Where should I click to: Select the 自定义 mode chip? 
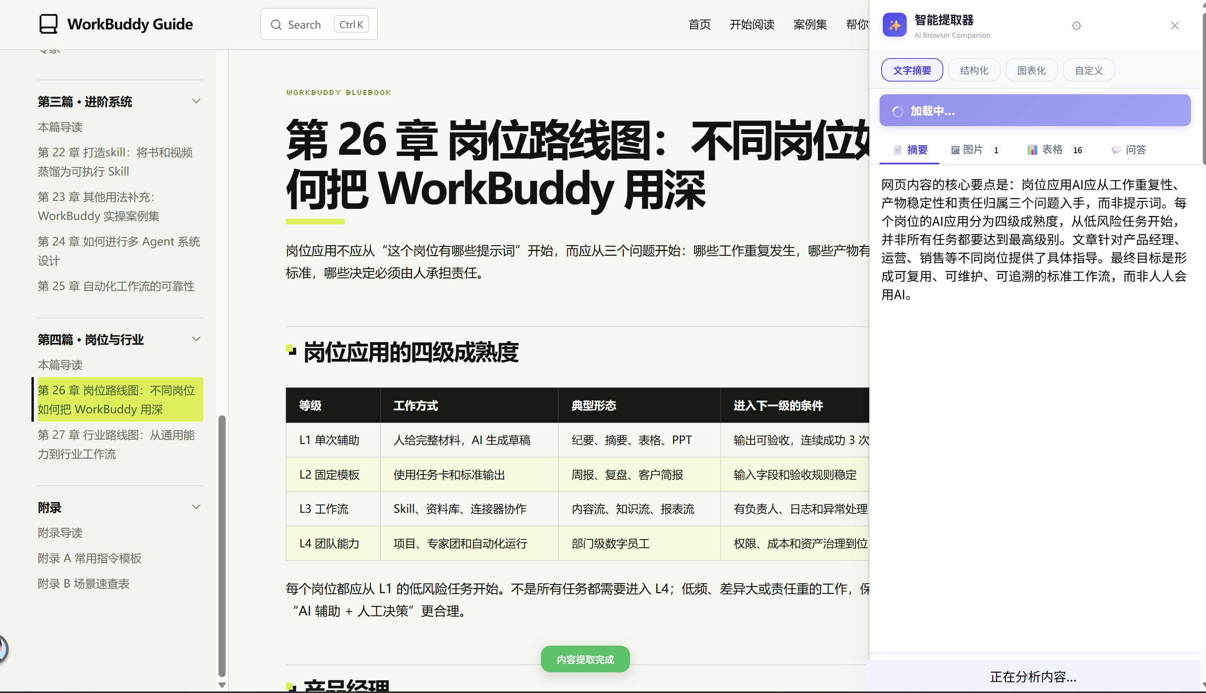coord(1089,70)
